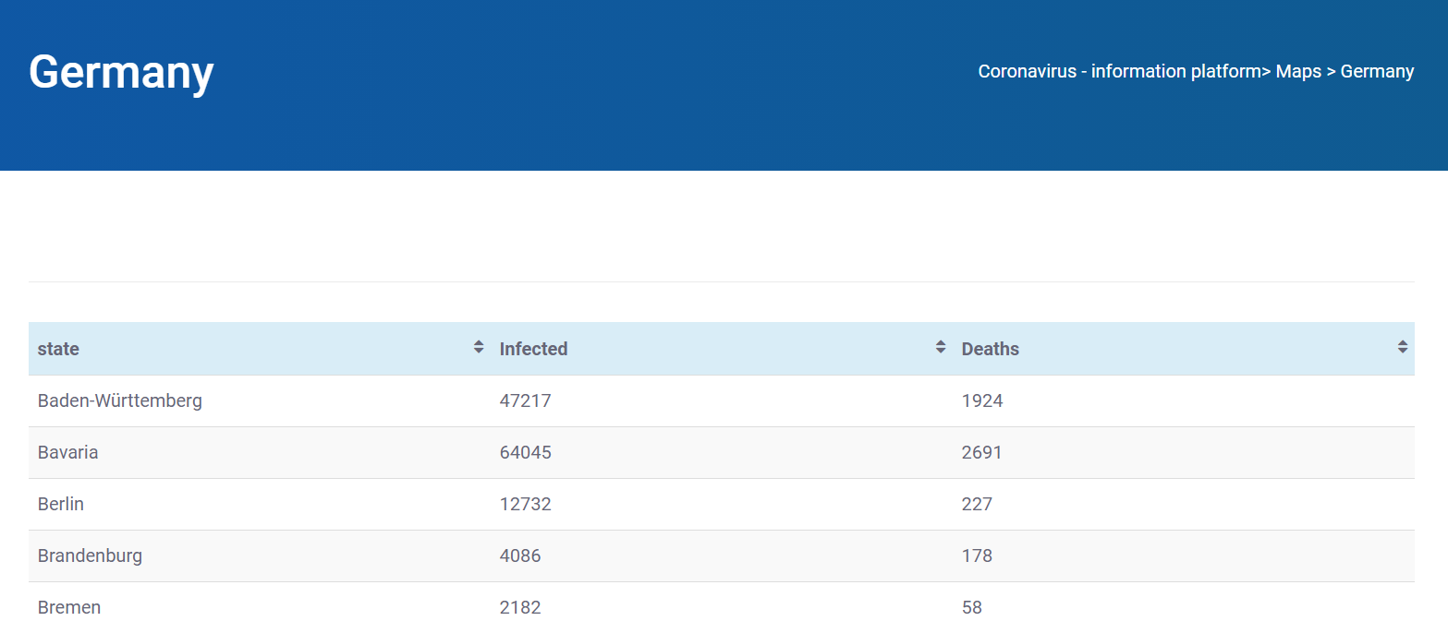Screen dimensions: 1448x633
Task: Go to Maps in the breadcrumb
Action: 1298,71
